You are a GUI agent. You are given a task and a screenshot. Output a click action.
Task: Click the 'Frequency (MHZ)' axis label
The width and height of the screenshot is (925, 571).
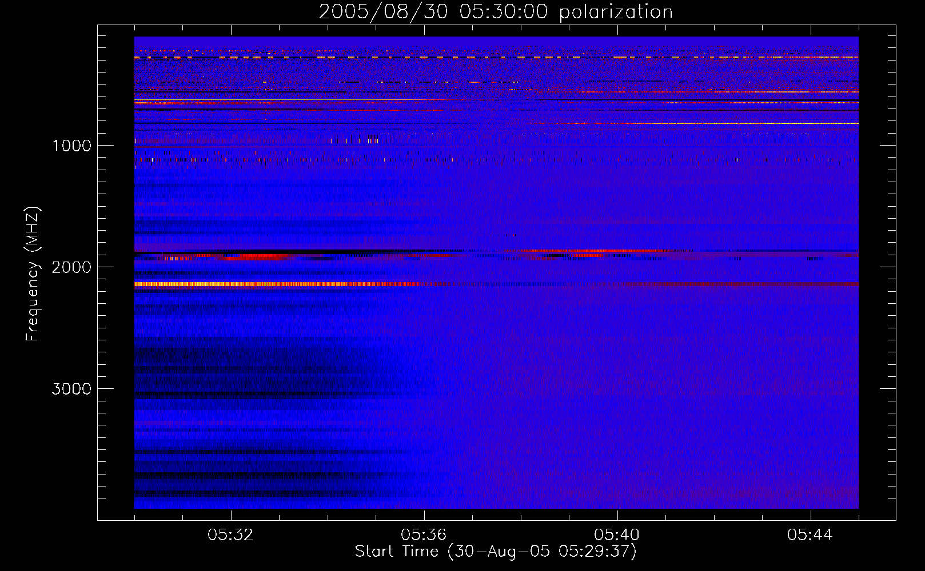[x=33, y=274]
